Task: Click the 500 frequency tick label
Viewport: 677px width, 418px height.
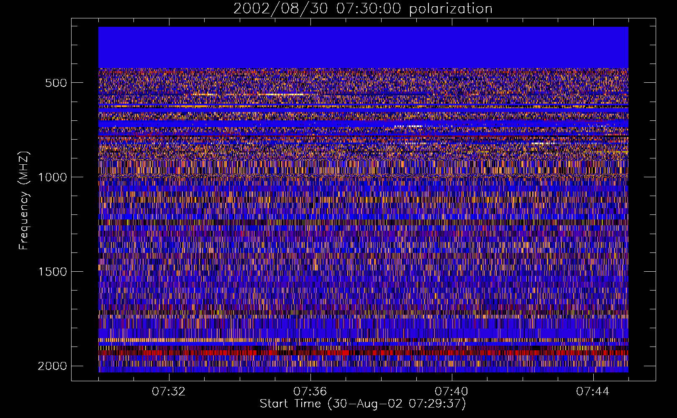Action: pos(56,83)
